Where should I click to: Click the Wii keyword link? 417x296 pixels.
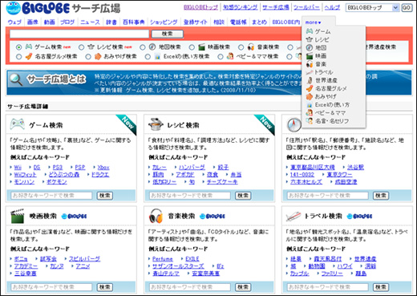click(x=18, y=168)
